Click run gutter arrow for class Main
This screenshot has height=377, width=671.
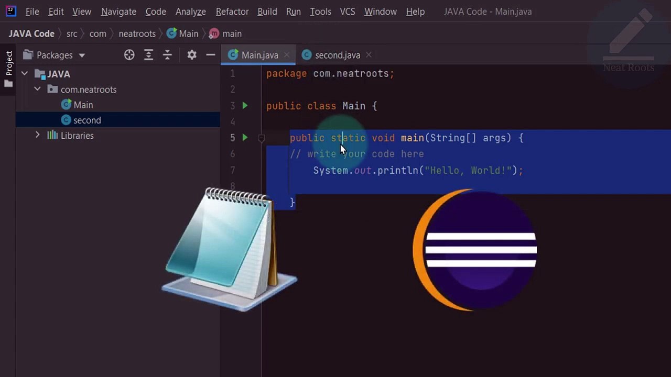[245, 106]
